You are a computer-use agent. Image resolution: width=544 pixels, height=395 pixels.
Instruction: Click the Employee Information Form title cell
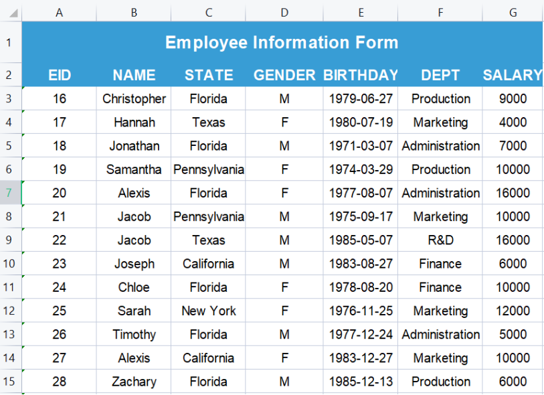click(x=282, y=43)
